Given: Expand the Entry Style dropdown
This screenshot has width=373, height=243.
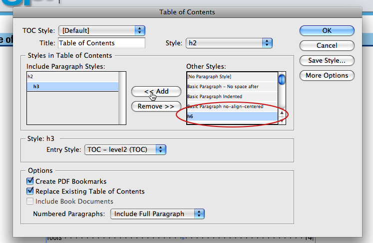Looking at the screenshot, I should pos(125,149).
